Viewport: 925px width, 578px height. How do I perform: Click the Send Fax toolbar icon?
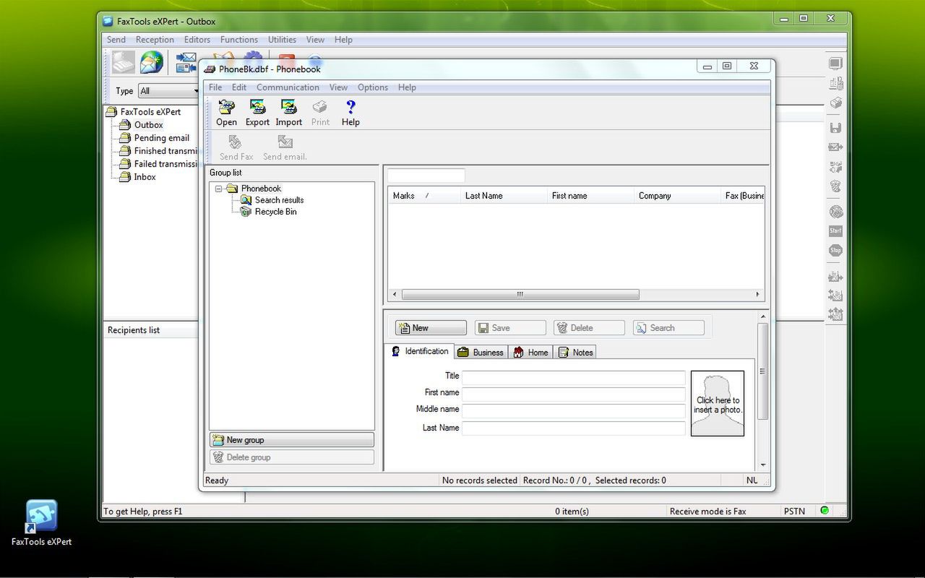tap(235, 142)
